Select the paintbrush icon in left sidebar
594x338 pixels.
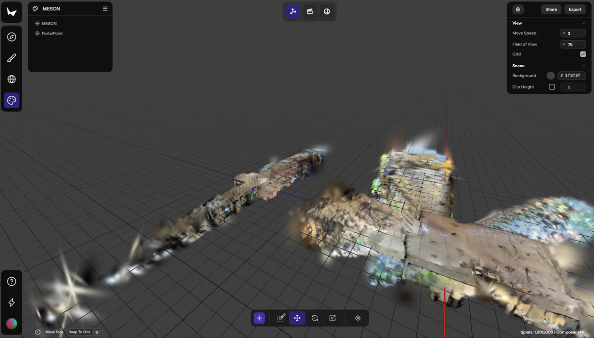(12, 58)
